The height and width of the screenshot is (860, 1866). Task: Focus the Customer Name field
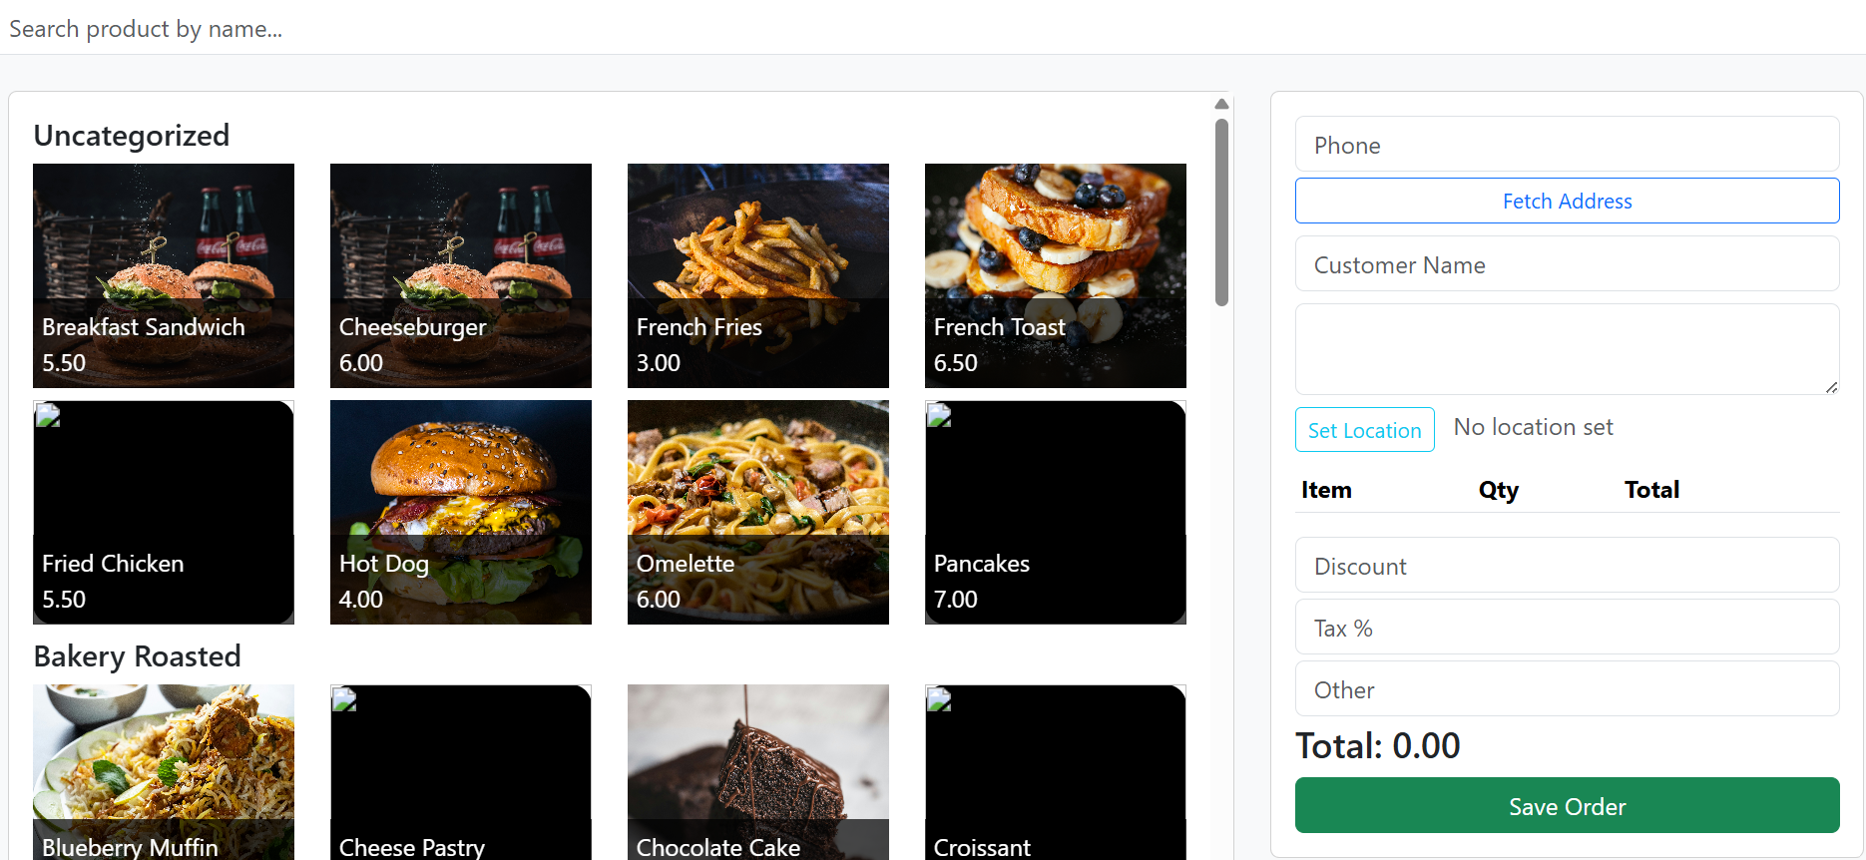1567,263
